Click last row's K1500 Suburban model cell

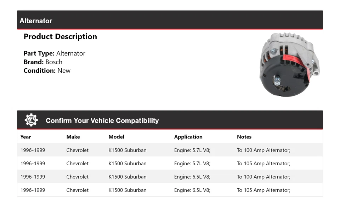coord(127,190)
